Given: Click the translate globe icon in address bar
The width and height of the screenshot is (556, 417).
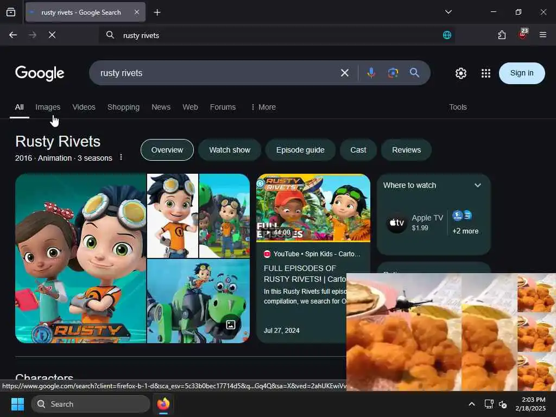Looking at the screenshot, I should tap(447, 35).
